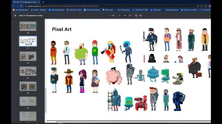Select page 21 thumbnail
The image size is (222, 124).
[x=28, y=41]
